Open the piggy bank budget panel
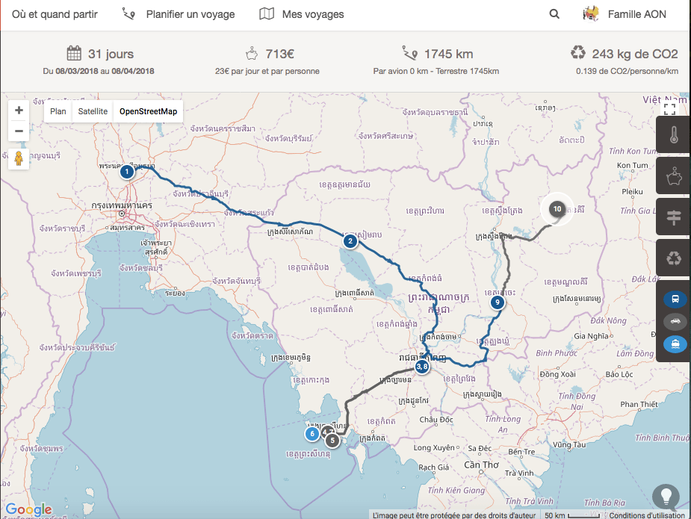The height and width of the screenshot is (519, 691). tap(674, 177)
